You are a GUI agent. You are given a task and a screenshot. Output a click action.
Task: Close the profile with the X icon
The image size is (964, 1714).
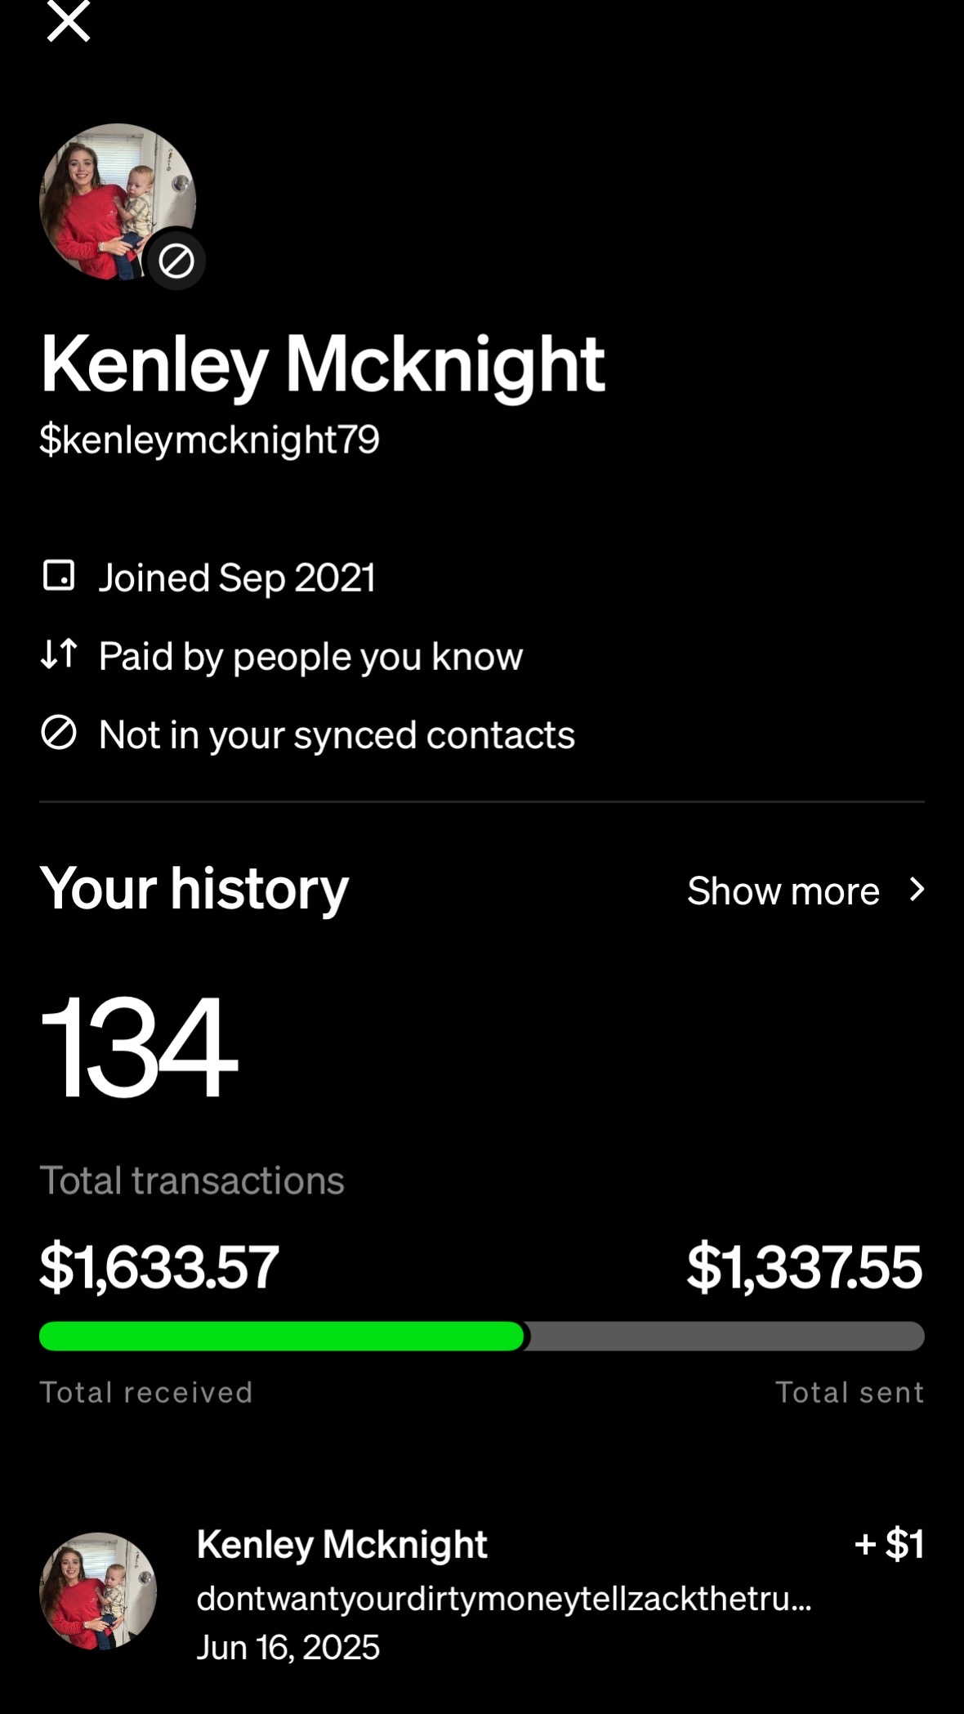69,21
